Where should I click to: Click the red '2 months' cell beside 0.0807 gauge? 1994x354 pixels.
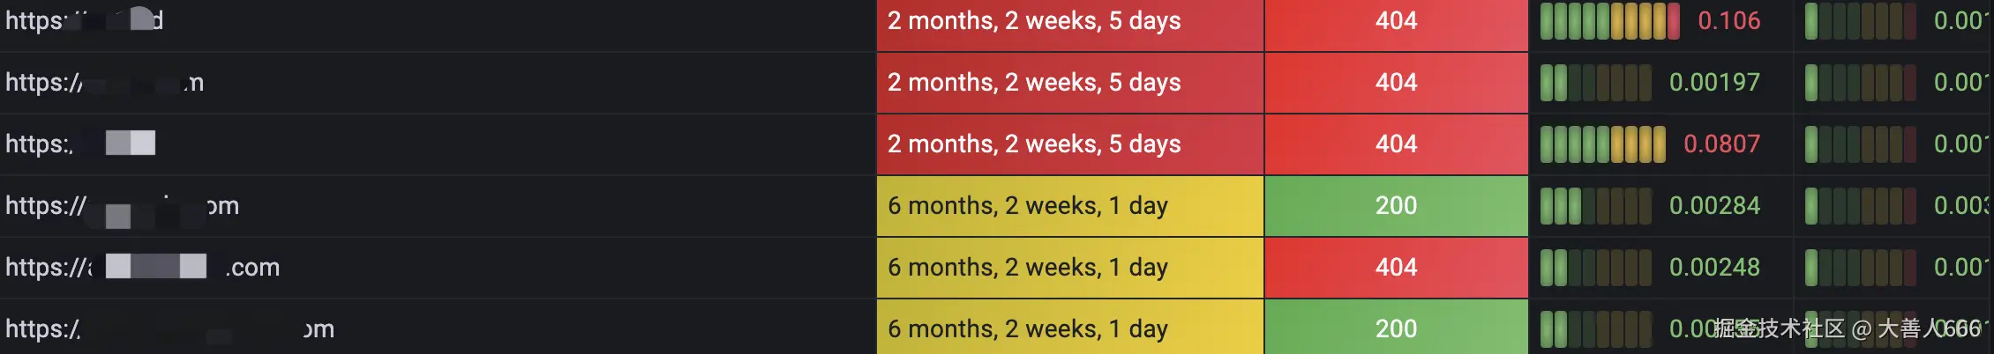tap(1070, 144)
